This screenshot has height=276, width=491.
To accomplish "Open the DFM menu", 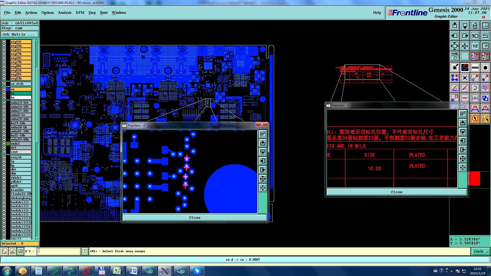I will click(80, 13).
